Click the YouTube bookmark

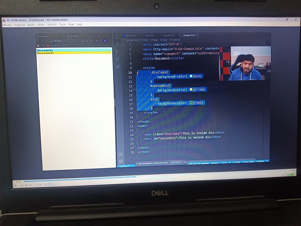[x=52, y=45]
